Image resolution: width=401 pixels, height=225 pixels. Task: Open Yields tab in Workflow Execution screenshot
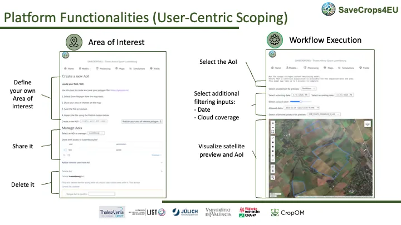[364, 68]
